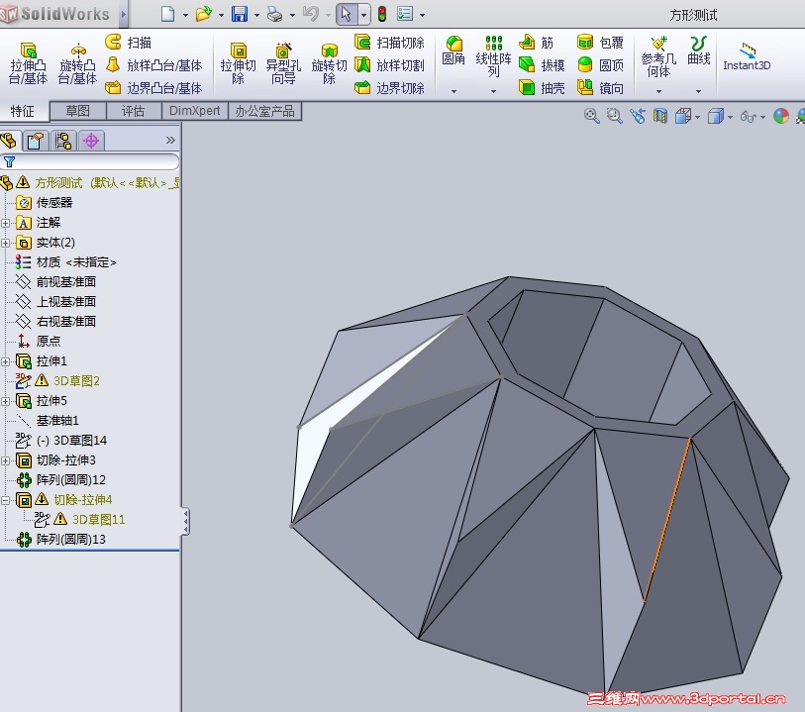Click the 圆角 fillet tool
This screenshot has height=712, width=805.
point(453,51)
